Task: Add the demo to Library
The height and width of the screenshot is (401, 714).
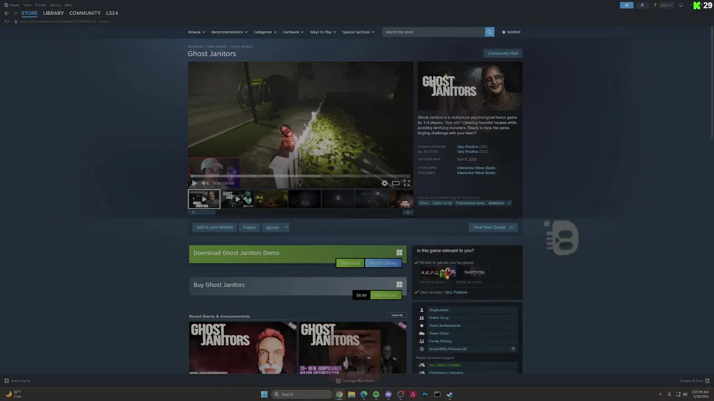Action: (x=383, y=263)
